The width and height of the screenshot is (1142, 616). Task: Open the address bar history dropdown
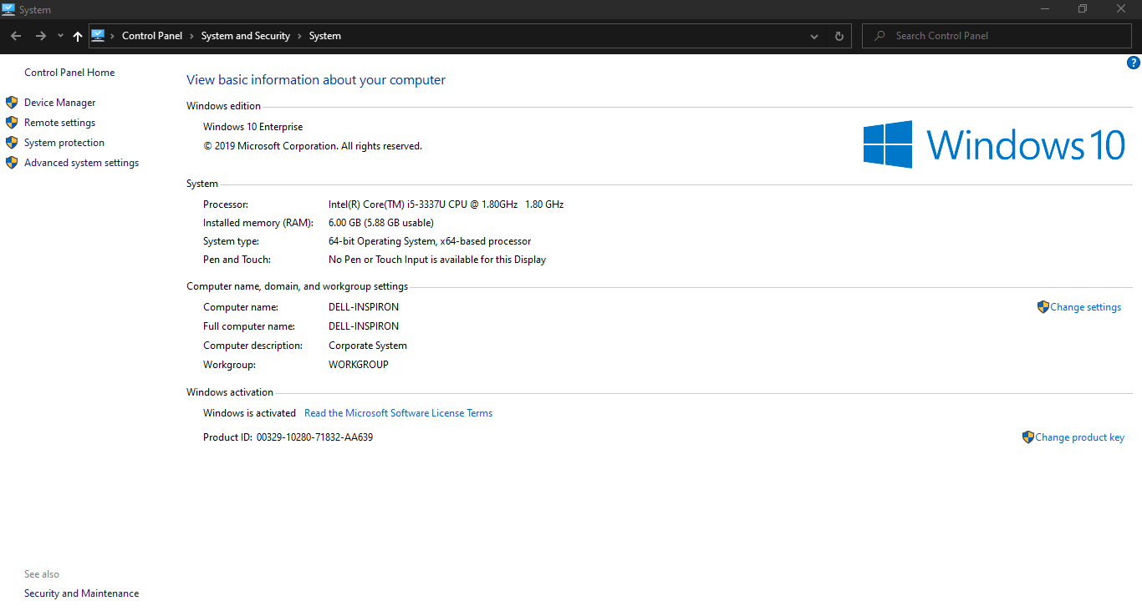pos(814,37)
